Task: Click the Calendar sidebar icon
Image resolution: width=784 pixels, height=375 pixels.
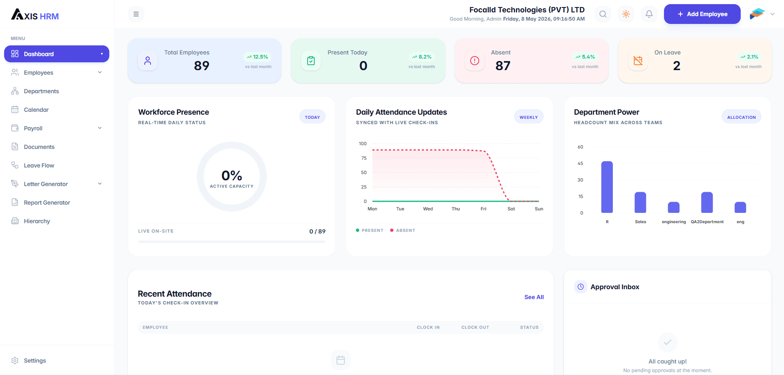Action: pyautogui.click(x=15, y=109)
